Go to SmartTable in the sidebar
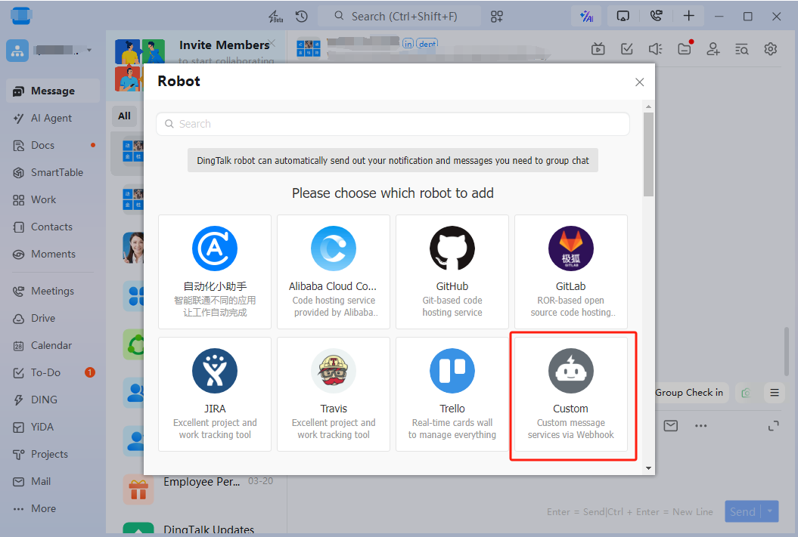Screen dimensions: 798x537 pos(57,172)
